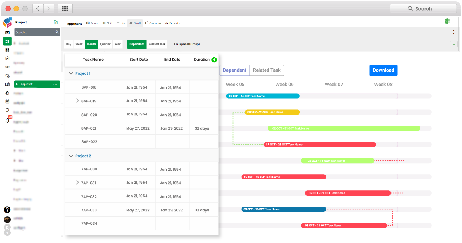This screenshot has width=462, height=243.
Task: Switch to the Calendar tab
Action: tap(153, 23)
